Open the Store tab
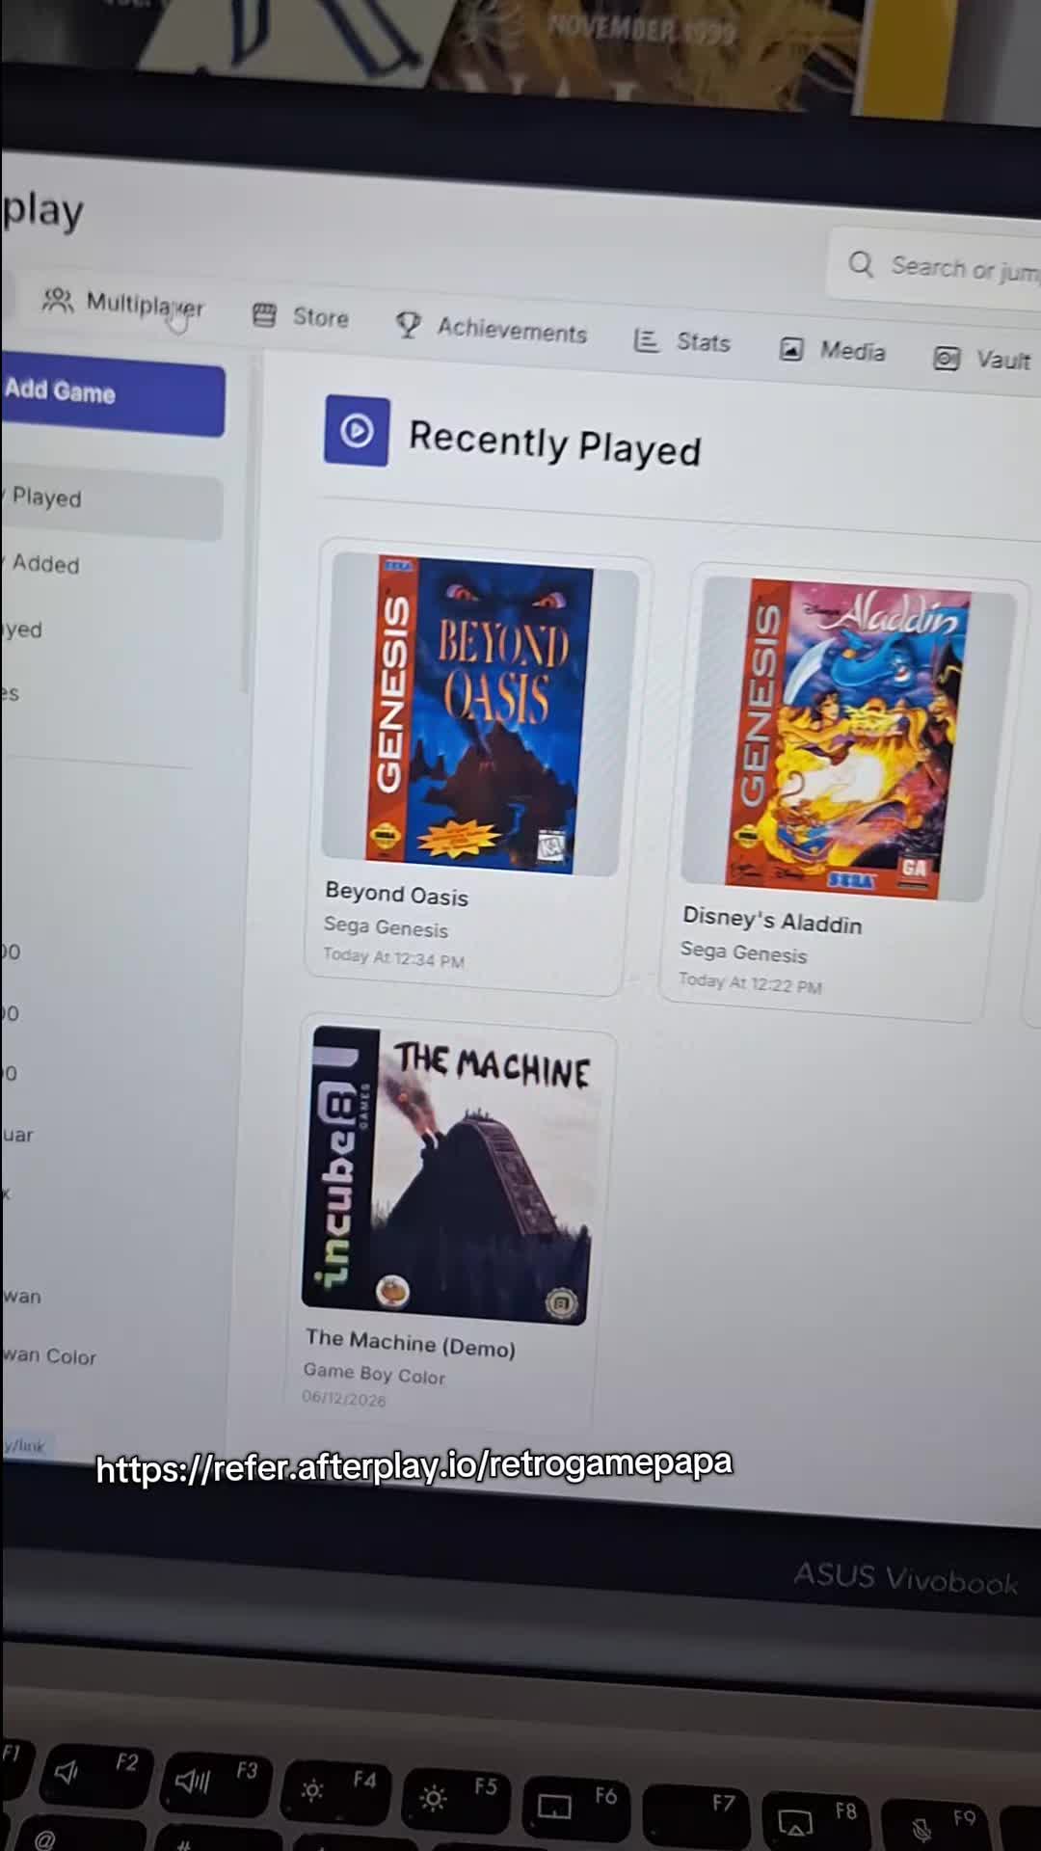This screenshot has width=1041, height=1851. pyautogui.click(x=300, y=316)
